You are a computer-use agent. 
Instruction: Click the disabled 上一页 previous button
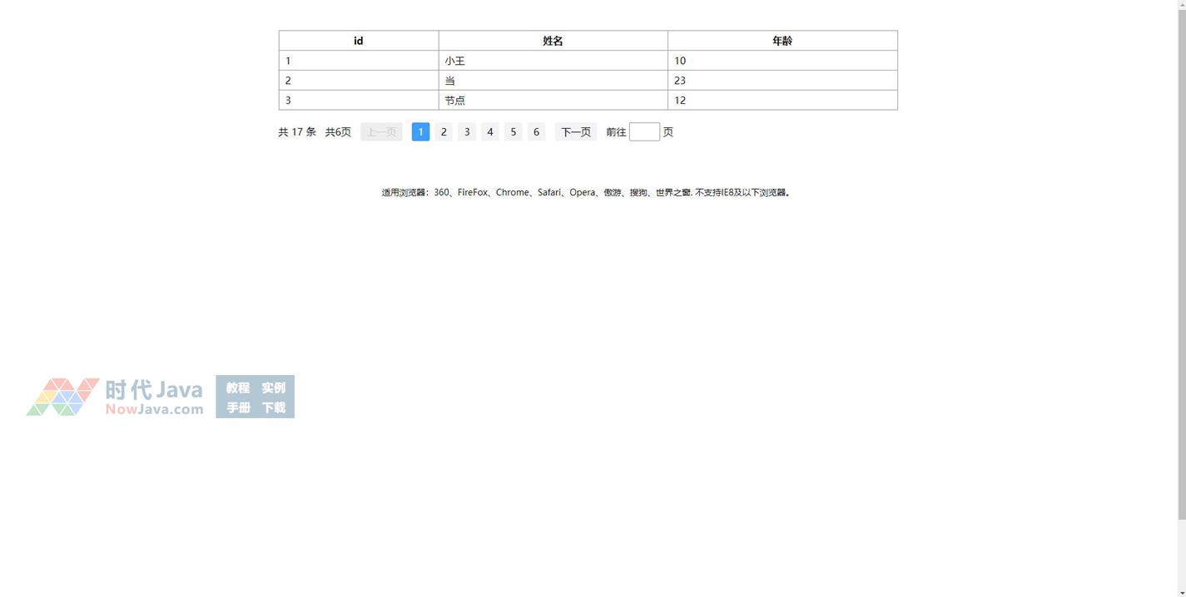381,132
